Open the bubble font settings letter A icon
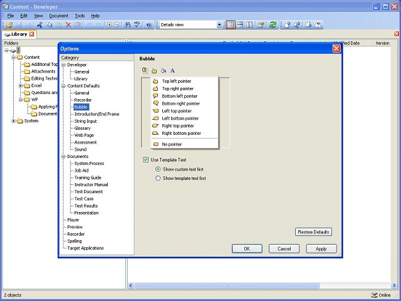The image size is (401, 301). (172, 71)
